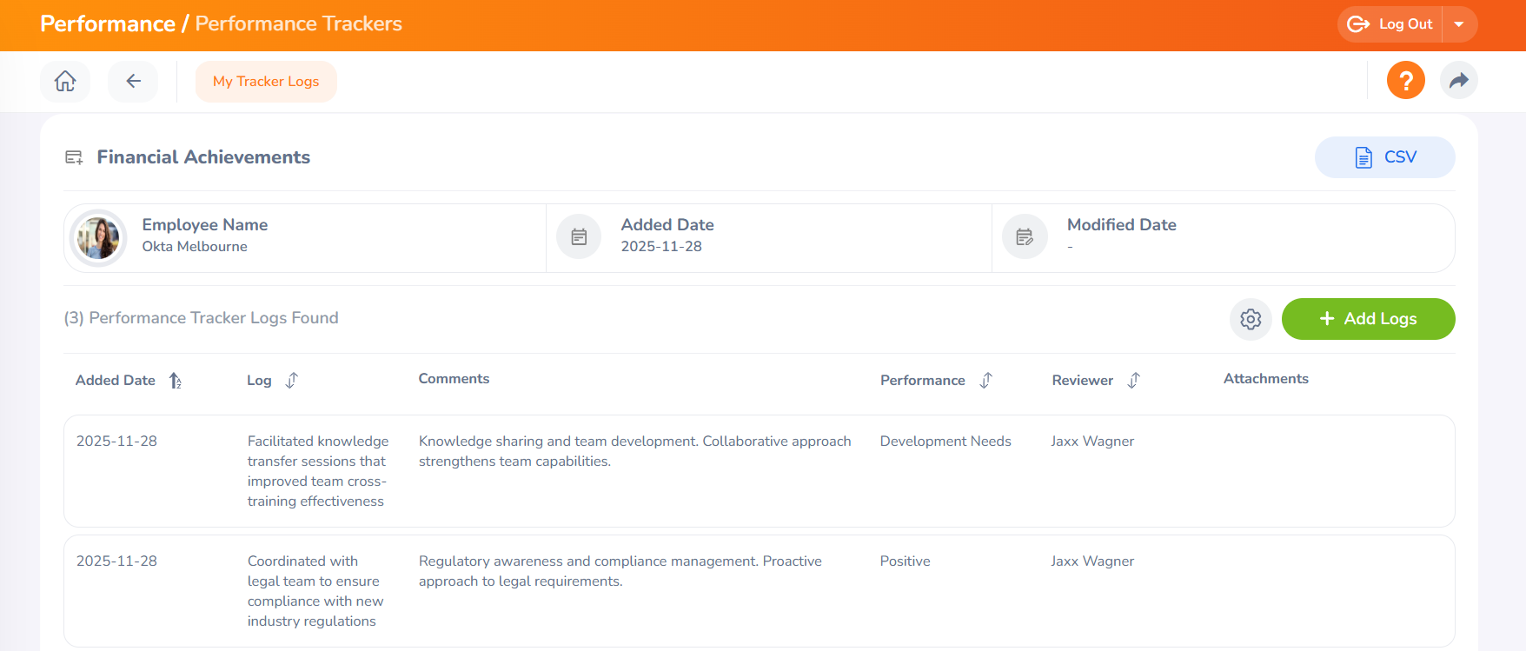Click the Financial Achievements list icon
Viewport: 1526px width, 651px height.
[74, 157]
